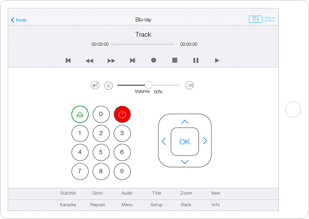Click the volume down speaker icon

[x=109, y=85]
